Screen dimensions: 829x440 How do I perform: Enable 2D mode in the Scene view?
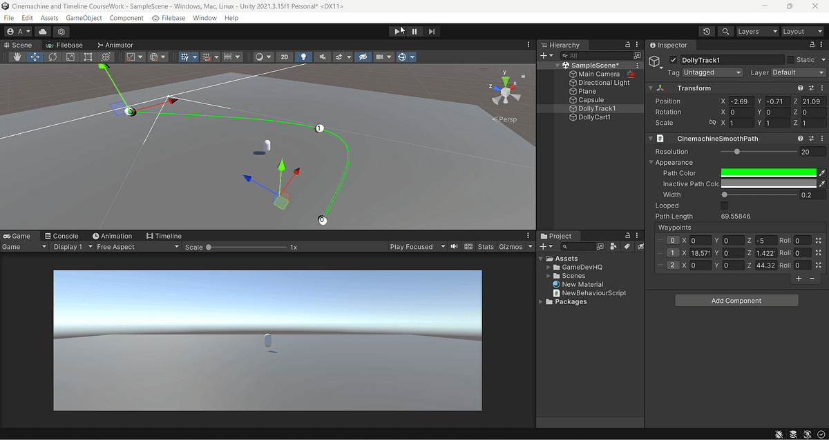285,57
